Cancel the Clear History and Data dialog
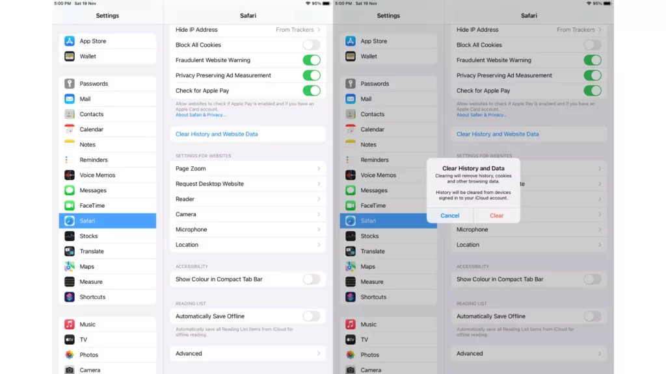Viewport: 666px width, 374px height. [450, 216]
